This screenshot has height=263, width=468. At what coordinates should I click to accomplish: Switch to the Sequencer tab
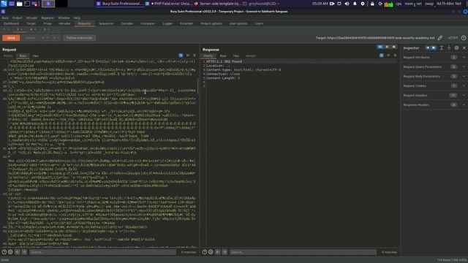[106, 23]
